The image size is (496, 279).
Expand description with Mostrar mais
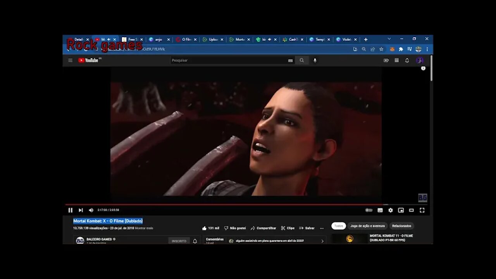(144, 228)
